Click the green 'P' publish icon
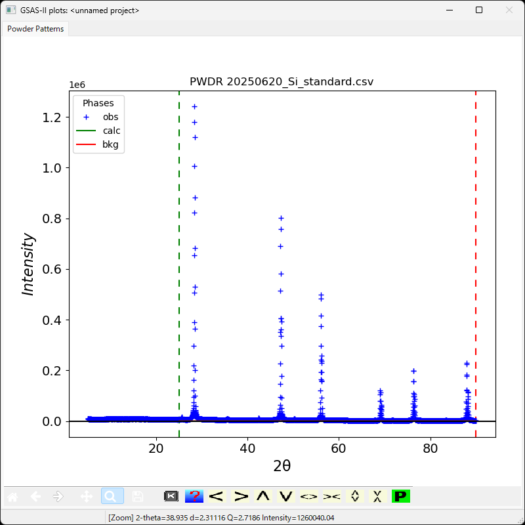 [400, 496]
